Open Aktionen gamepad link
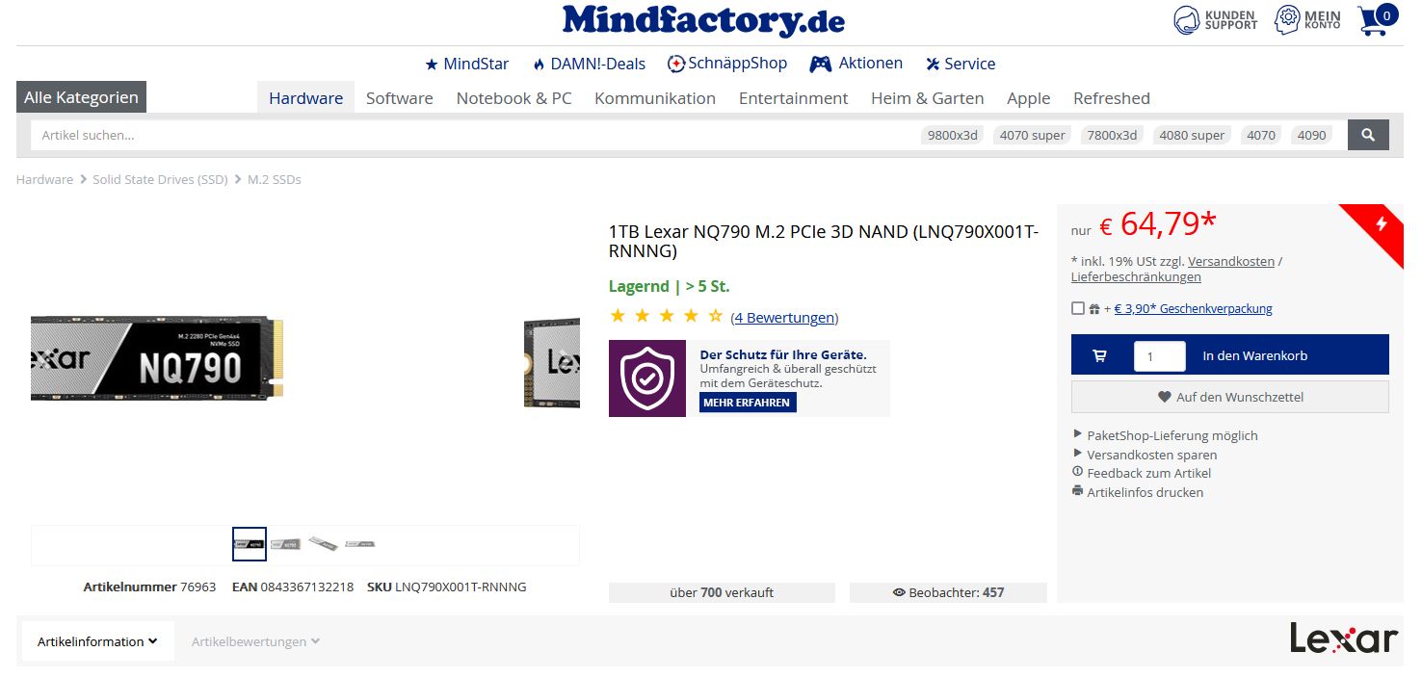This screenshot has height=678, width=1422. click(x=856, y=64)
